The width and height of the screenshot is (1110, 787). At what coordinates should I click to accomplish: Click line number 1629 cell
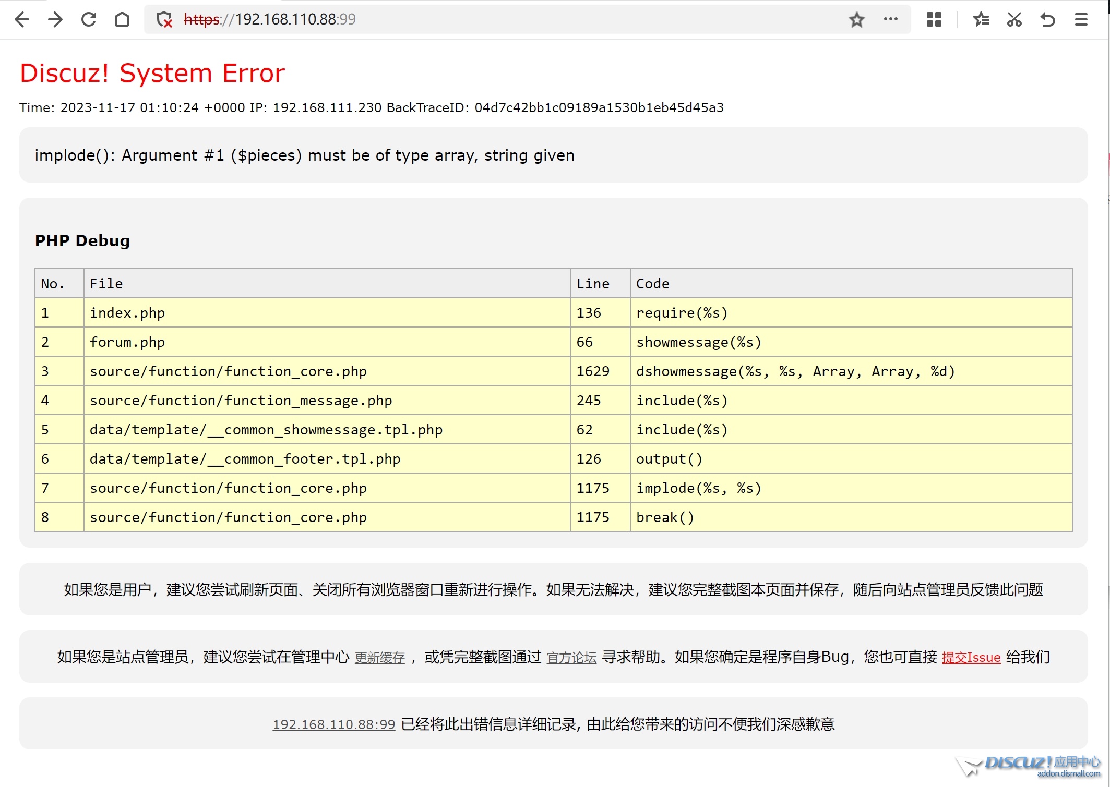(x=600, y=371)
